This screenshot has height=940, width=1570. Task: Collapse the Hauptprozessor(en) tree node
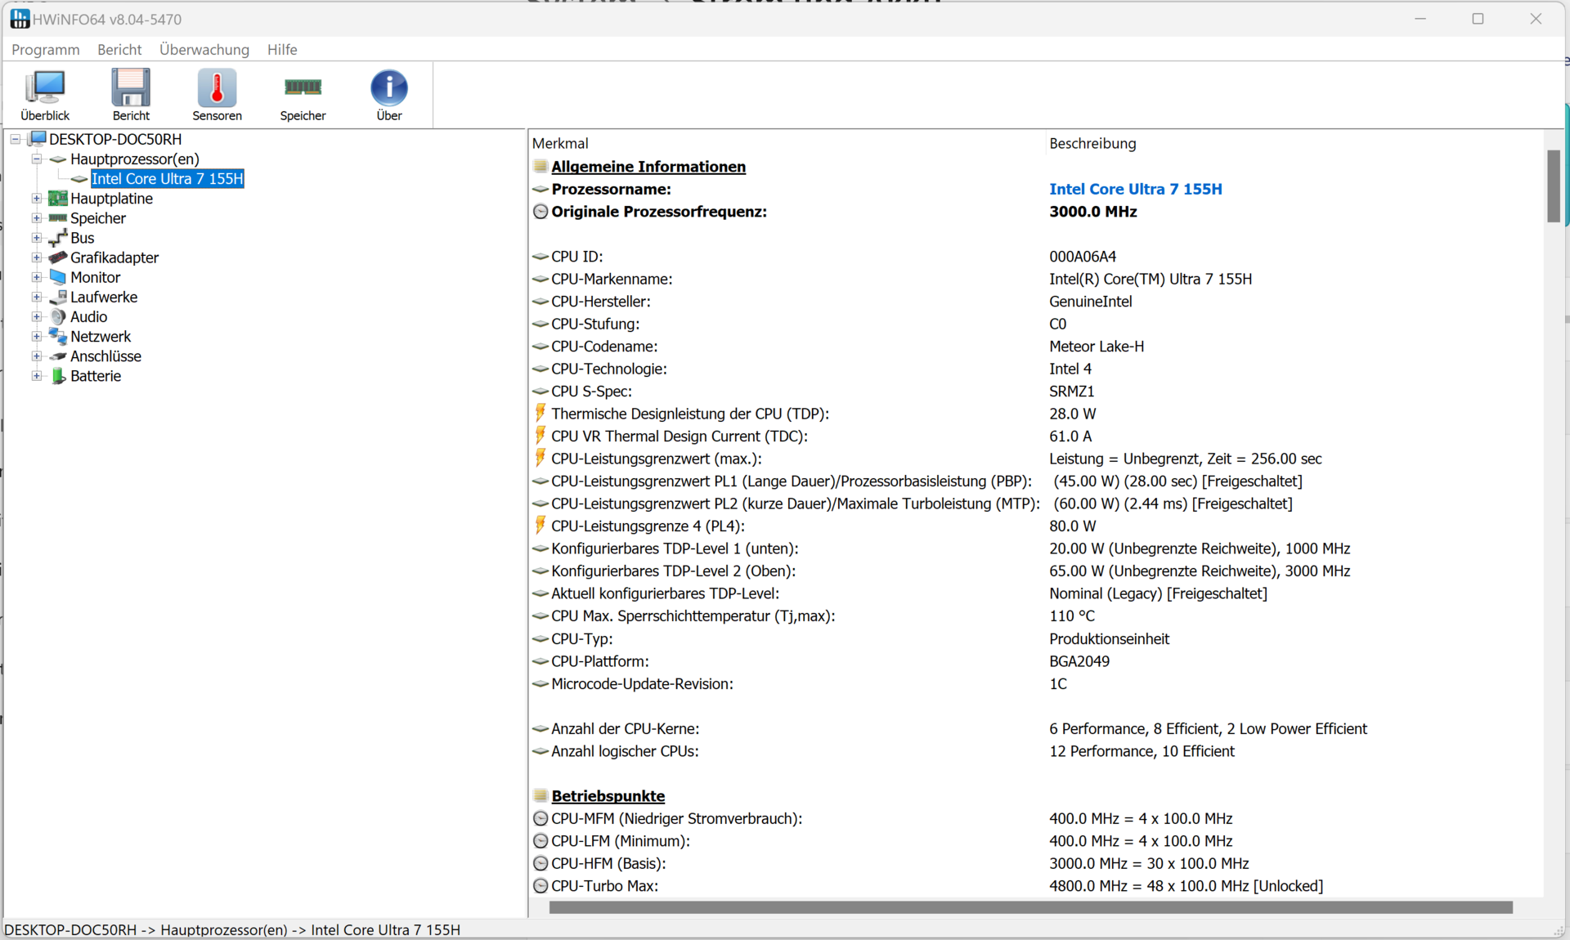pos(37,159)
